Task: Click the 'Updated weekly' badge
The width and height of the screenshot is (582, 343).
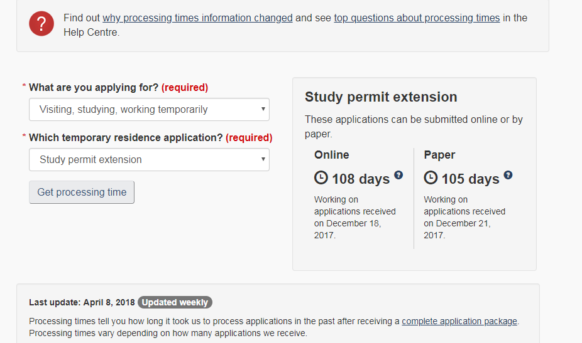Action: click(175, 302)
